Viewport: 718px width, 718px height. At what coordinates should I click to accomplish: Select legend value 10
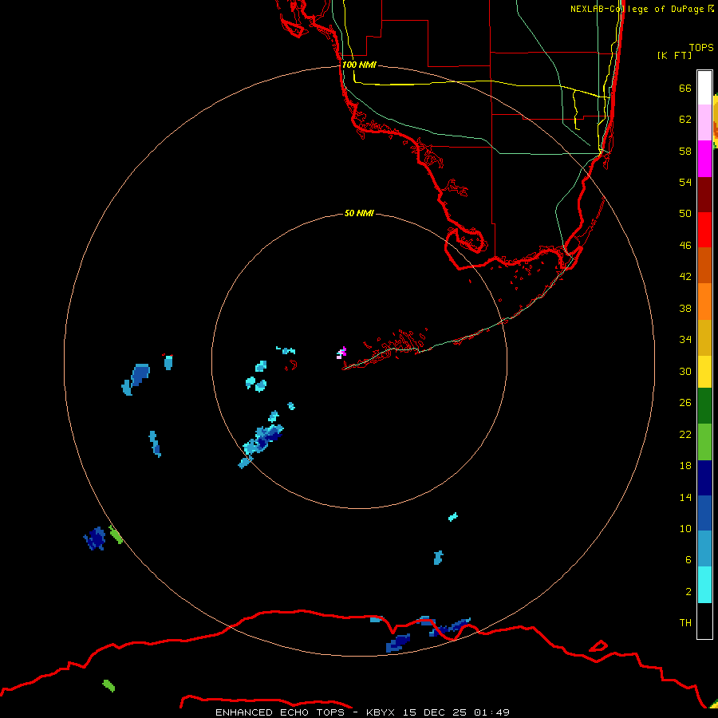click(685, 529)
